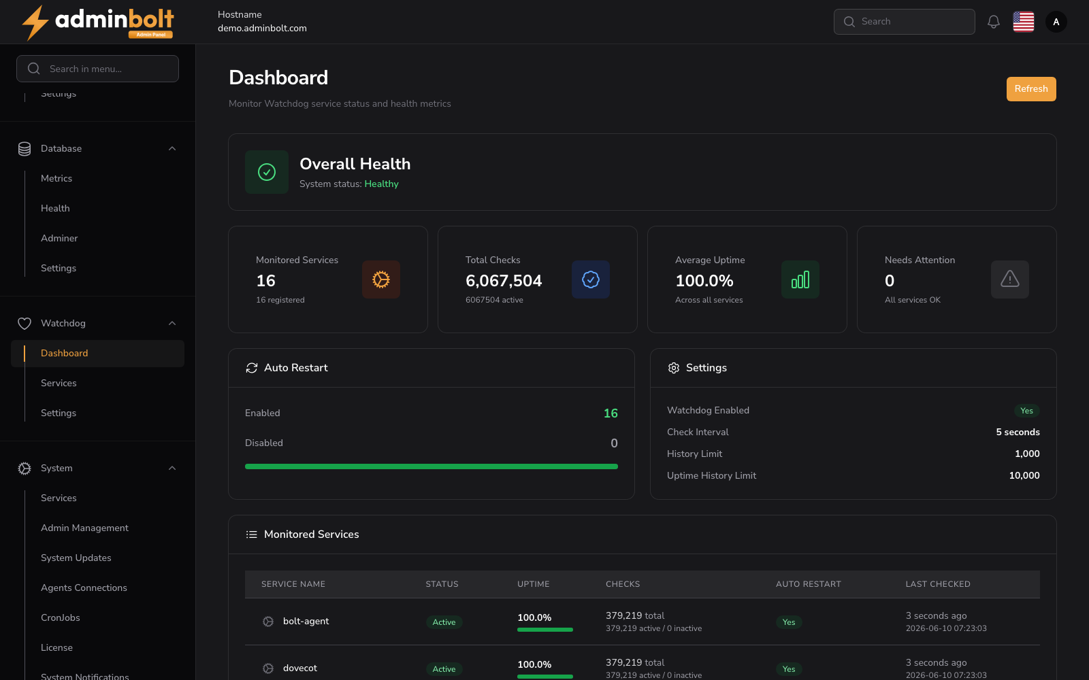Click the UPTIME column header
This screenshot has width=1089, height=680.
pyautogui.click(x=534, y=584)
